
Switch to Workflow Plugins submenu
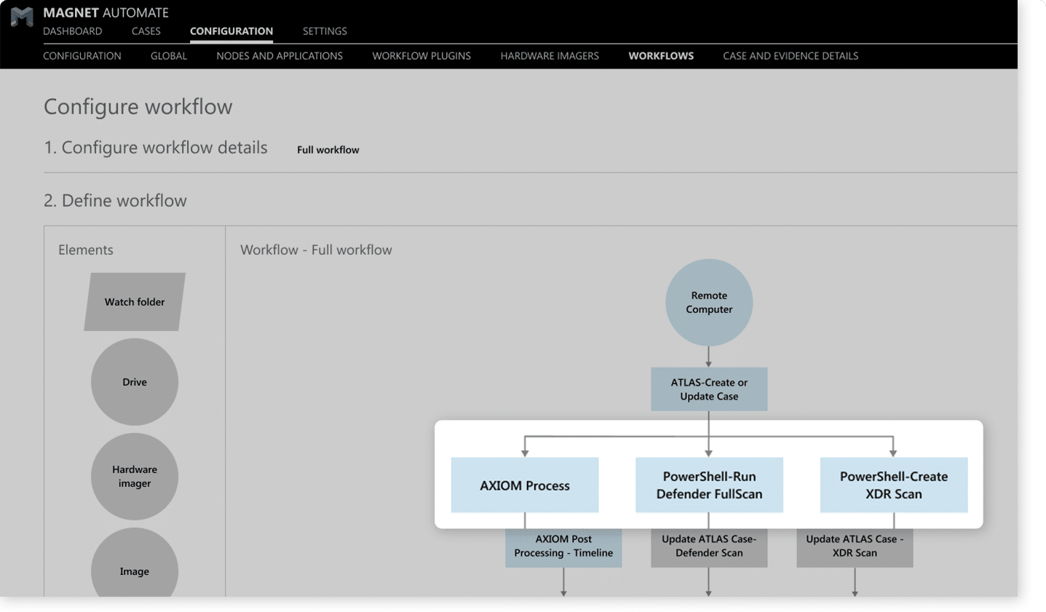tap(421, 56)
